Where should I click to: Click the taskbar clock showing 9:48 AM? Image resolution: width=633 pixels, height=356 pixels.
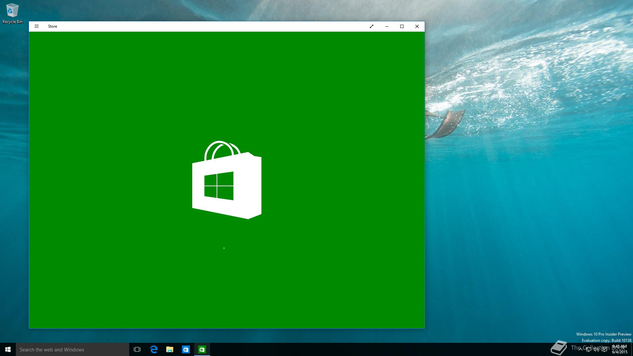pos(619,349)
